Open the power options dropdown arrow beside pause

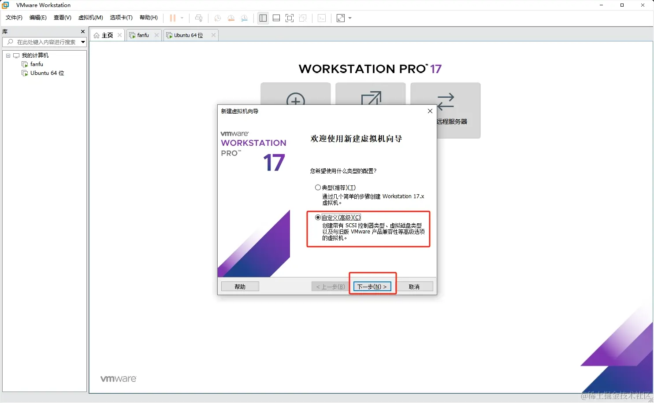(x=182, y=18)
